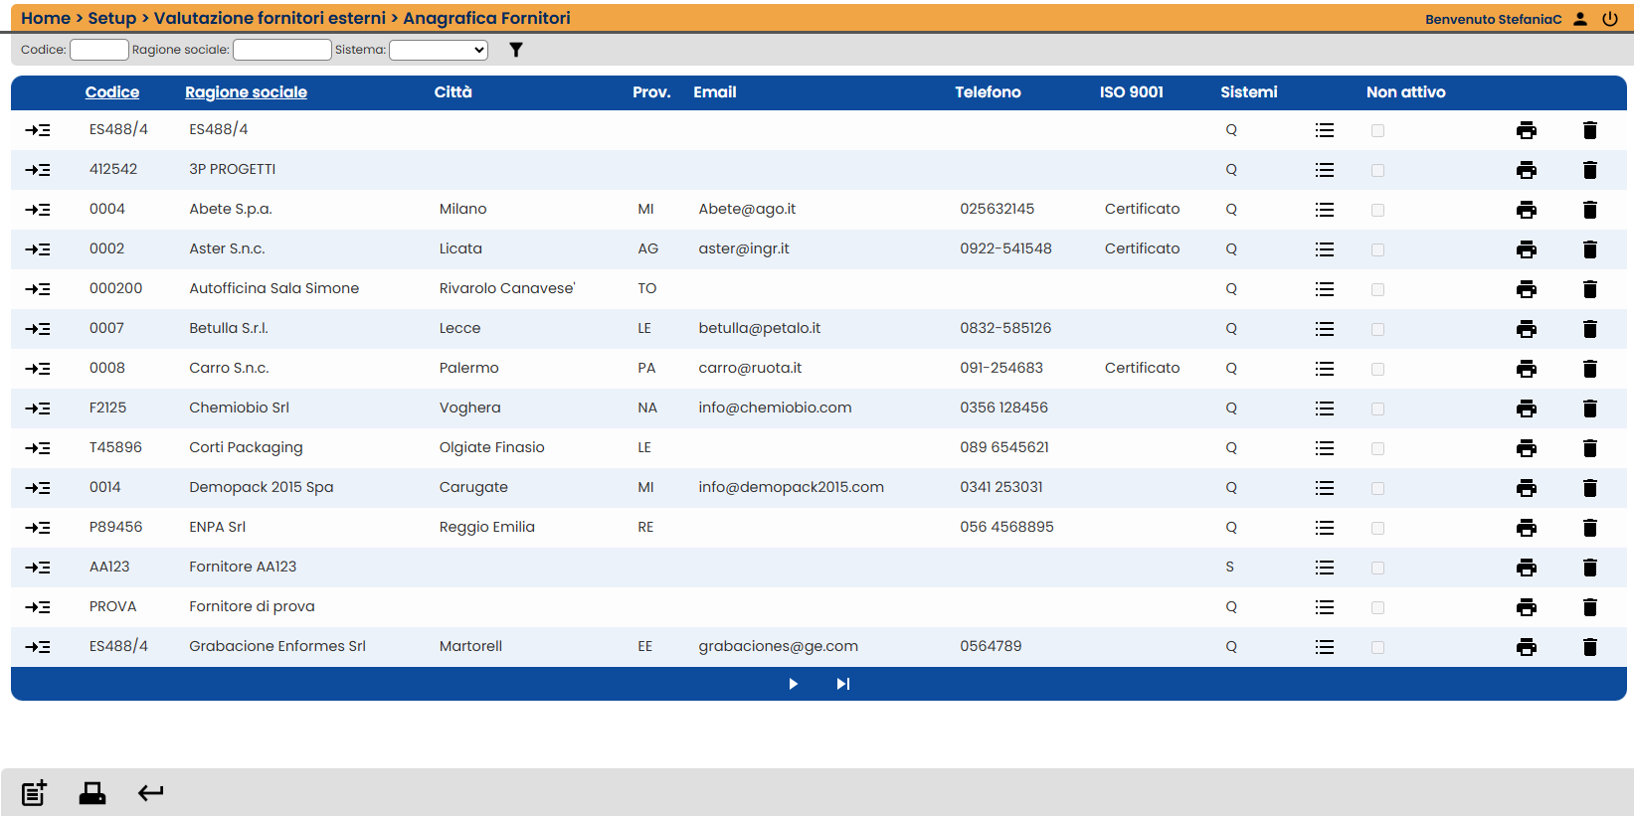
Task: Click city Reggio Emilia
Action: pos(487,527)
